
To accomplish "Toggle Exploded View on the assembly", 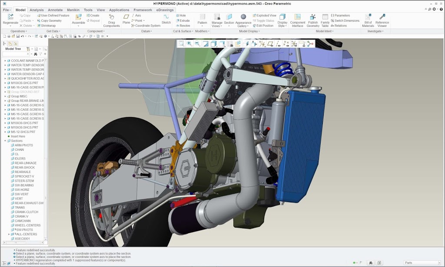I will 263,15.
